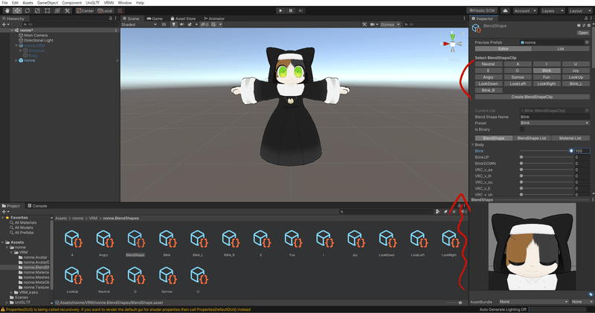Collapse the nonne_VRM hierarchy item

click(x=16, y=45)
